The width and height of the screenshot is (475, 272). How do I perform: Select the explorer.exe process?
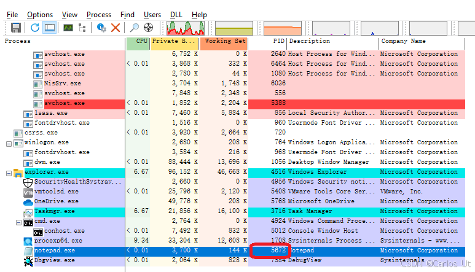click(x=47, y=172)
